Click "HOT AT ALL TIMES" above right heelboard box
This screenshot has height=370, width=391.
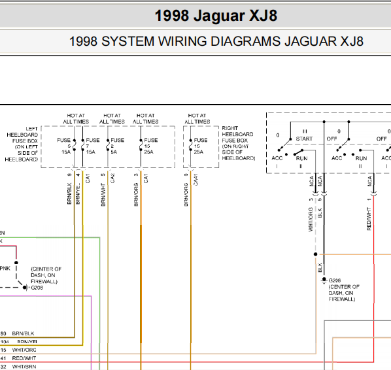(x=197, y=119)
